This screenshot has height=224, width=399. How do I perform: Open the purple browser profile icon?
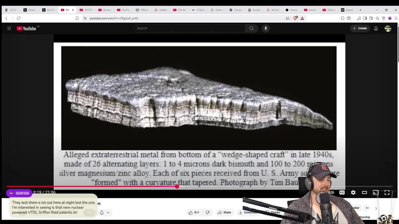pyautogui.click(x=390, y=18)
